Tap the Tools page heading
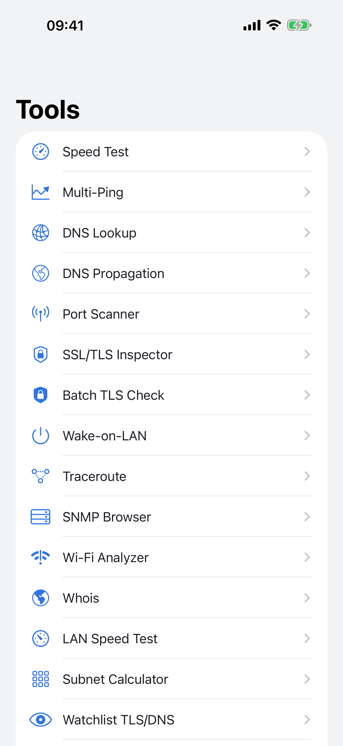 [48, 110]
